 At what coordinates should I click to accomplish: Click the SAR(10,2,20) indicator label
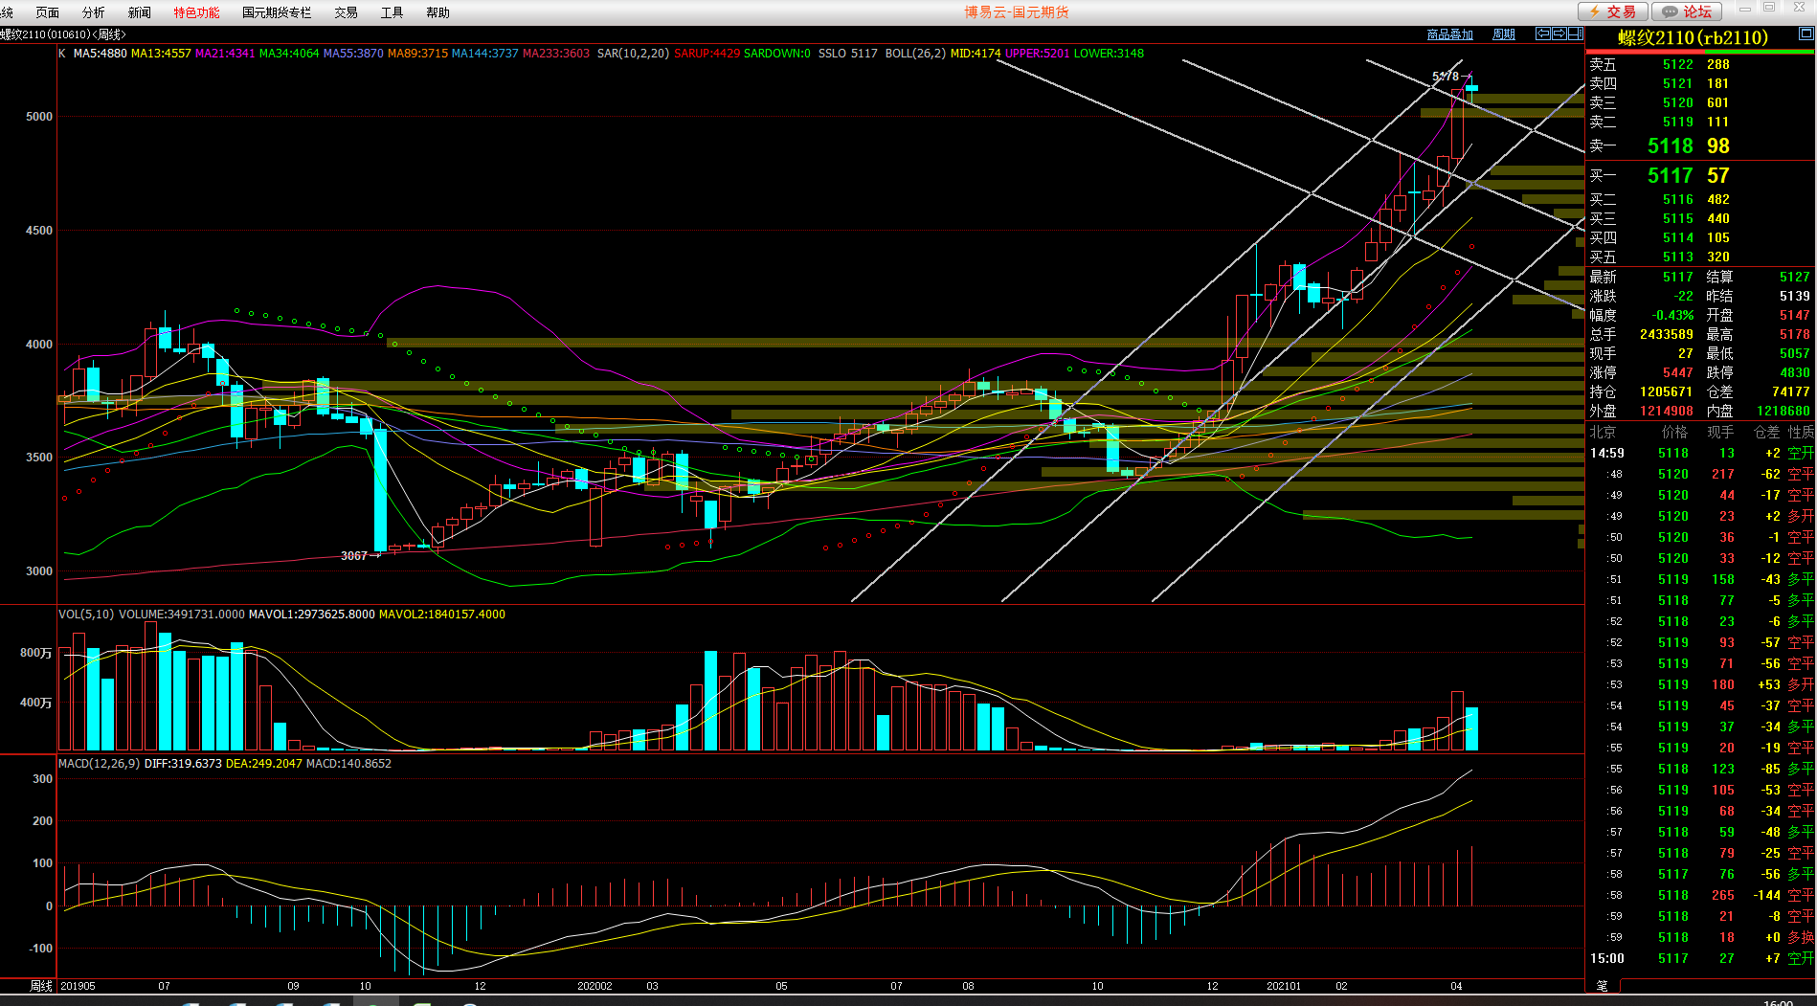click(633, 54)
